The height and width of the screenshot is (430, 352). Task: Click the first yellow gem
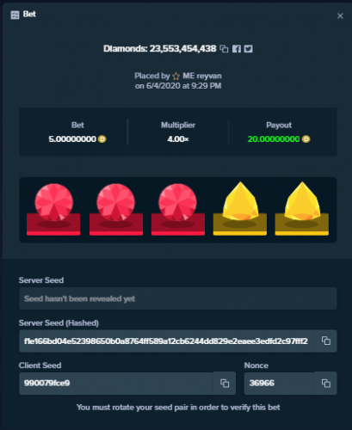coord(240,201)
